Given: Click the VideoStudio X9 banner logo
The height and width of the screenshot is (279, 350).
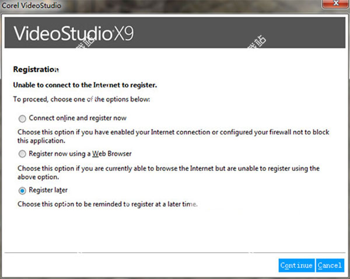Looking at the screenshot, I should 73,33.
